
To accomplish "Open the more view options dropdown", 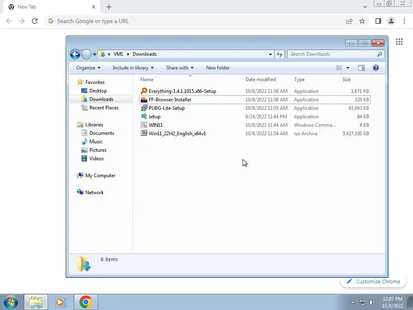I will pos(348,68).
